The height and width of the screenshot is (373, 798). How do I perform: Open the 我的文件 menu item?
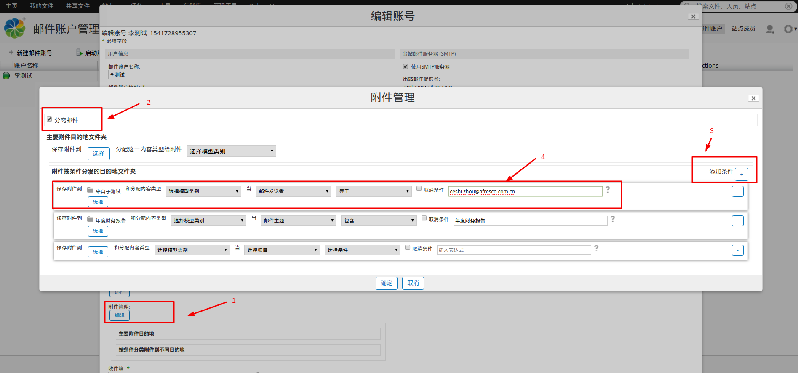pyautogui.click(x=42, y=6)
